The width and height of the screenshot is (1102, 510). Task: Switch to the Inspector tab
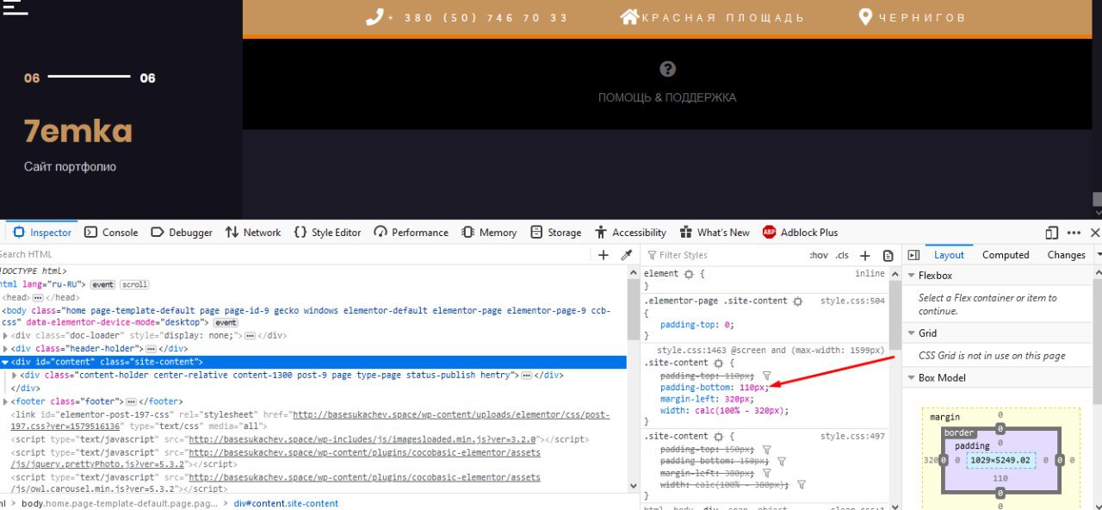(42, 233)
